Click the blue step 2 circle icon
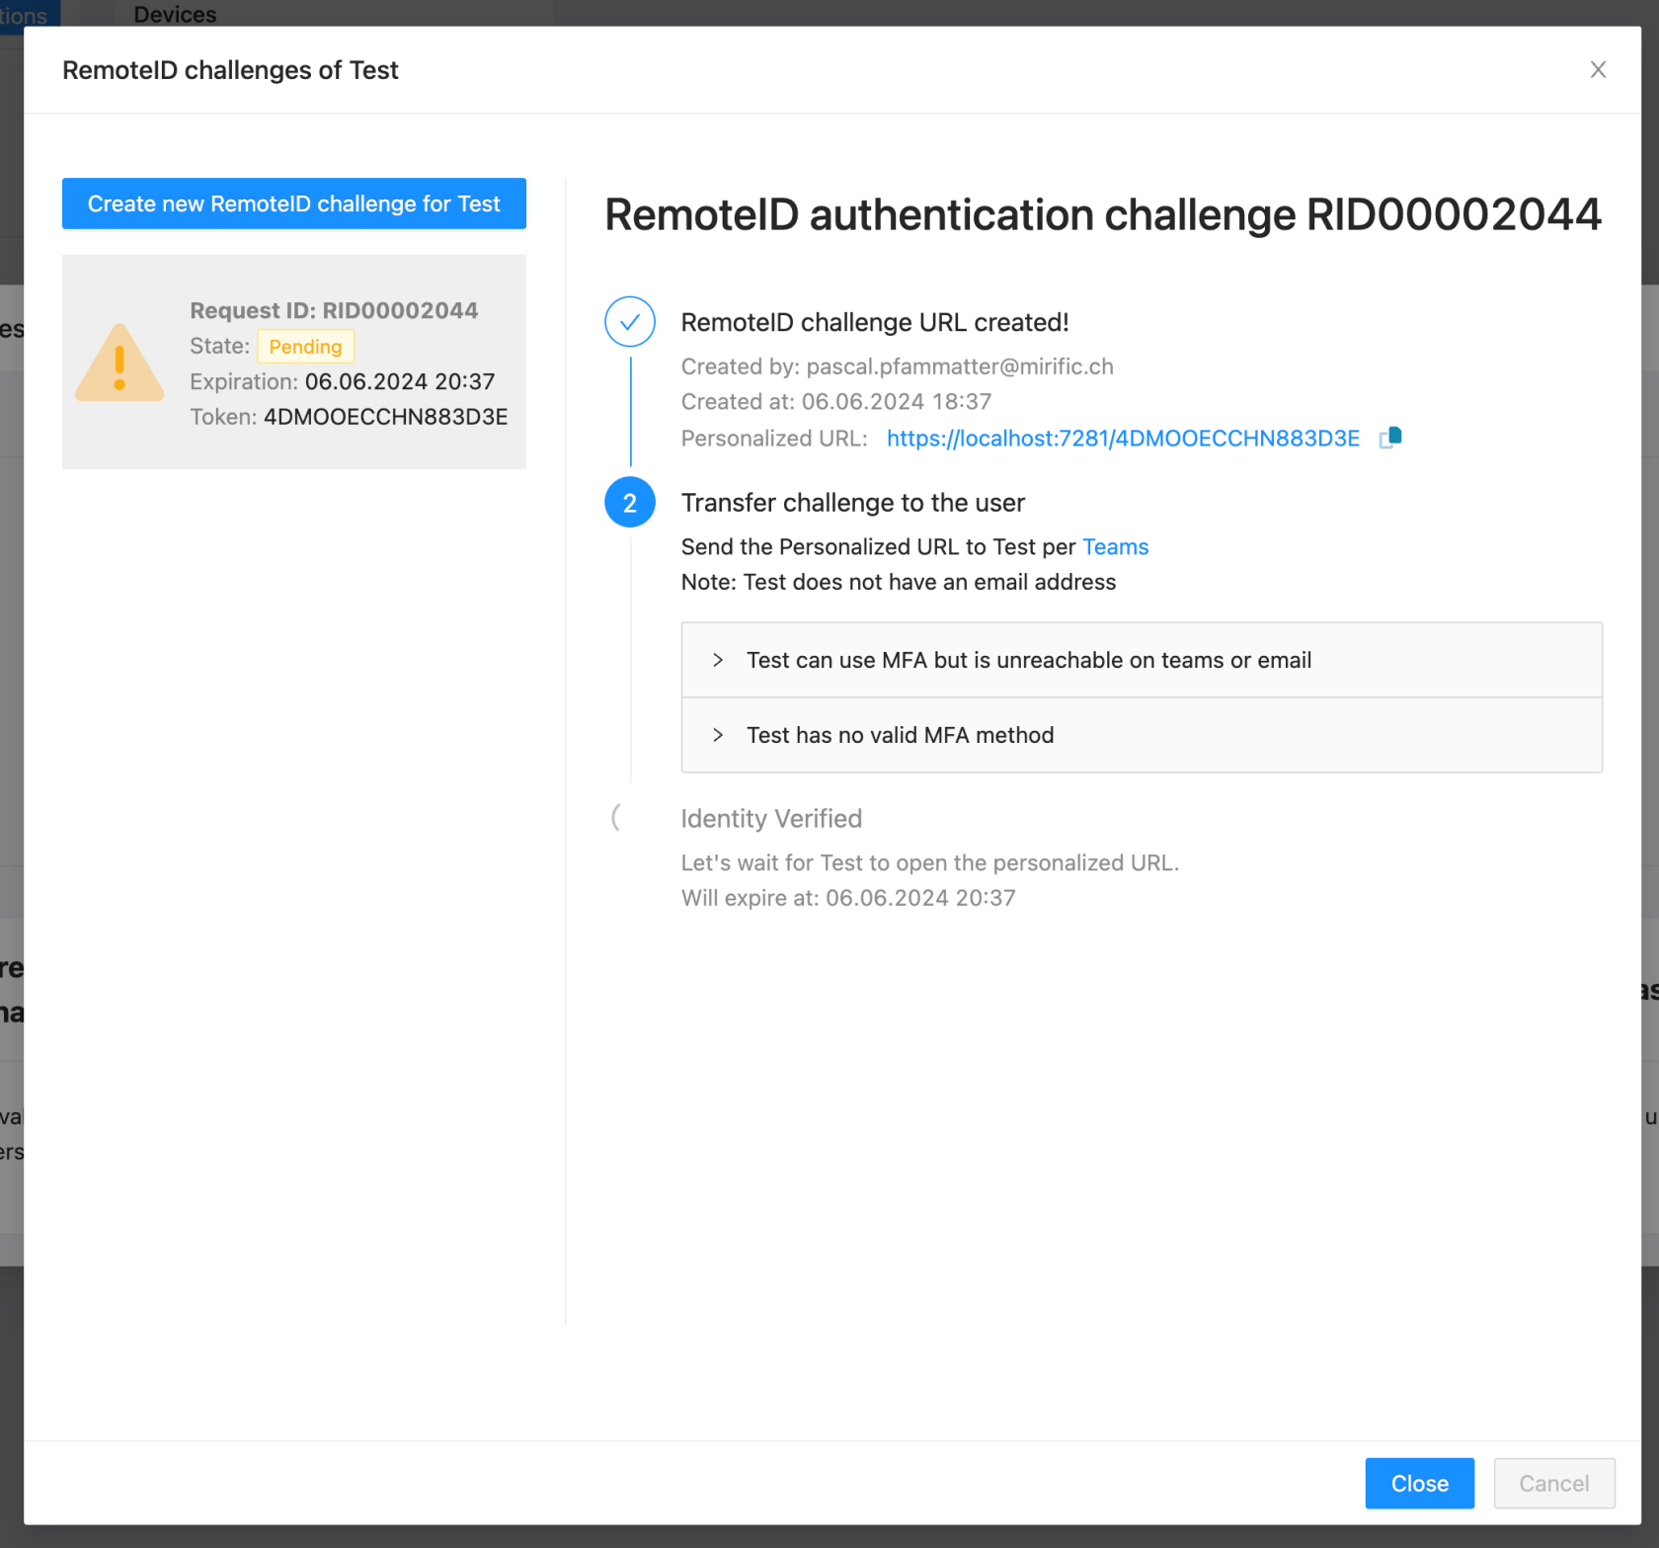This screenshot has width=1659, height=1548. (x=629, y=503)
